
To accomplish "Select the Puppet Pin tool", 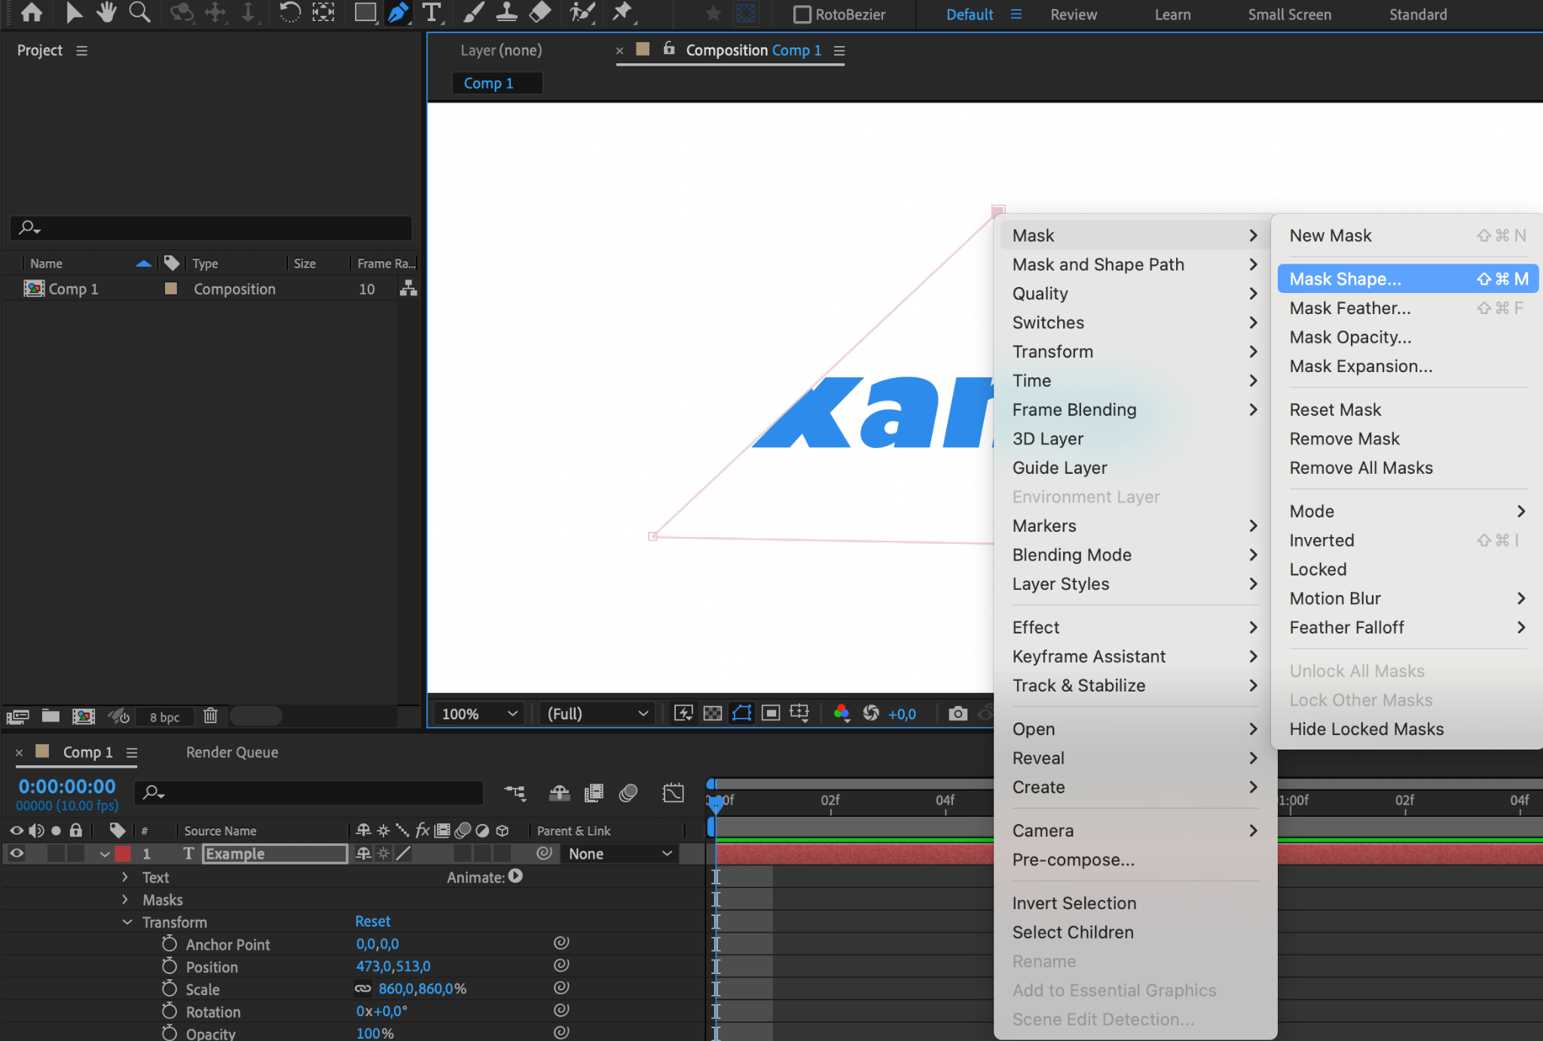I will point(622,13).
